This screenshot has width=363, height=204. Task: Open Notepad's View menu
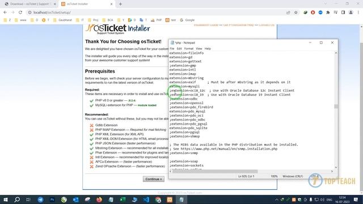click(x=199, y=49)
